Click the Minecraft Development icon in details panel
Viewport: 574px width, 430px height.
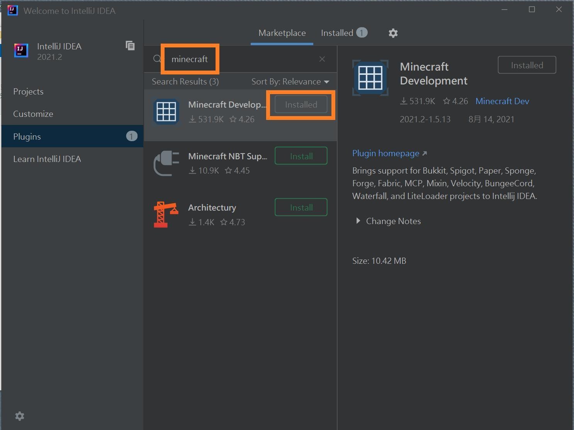point(370,78)
